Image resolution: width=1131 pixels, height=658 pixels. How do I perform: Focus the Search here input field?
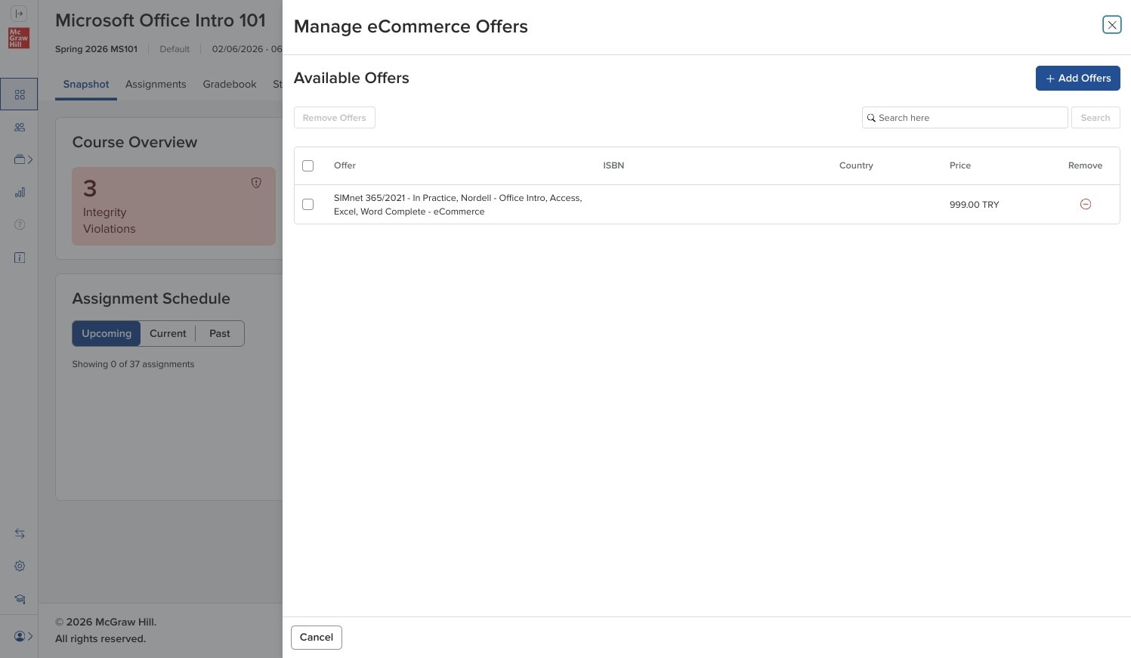(965, 118)
